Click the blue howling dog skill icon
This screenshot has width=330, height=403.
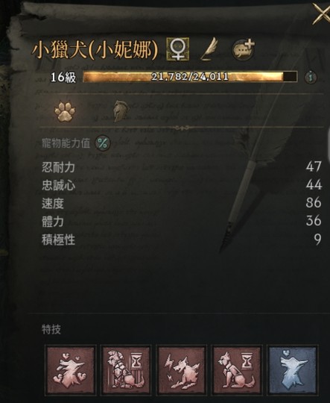point(293,370)
